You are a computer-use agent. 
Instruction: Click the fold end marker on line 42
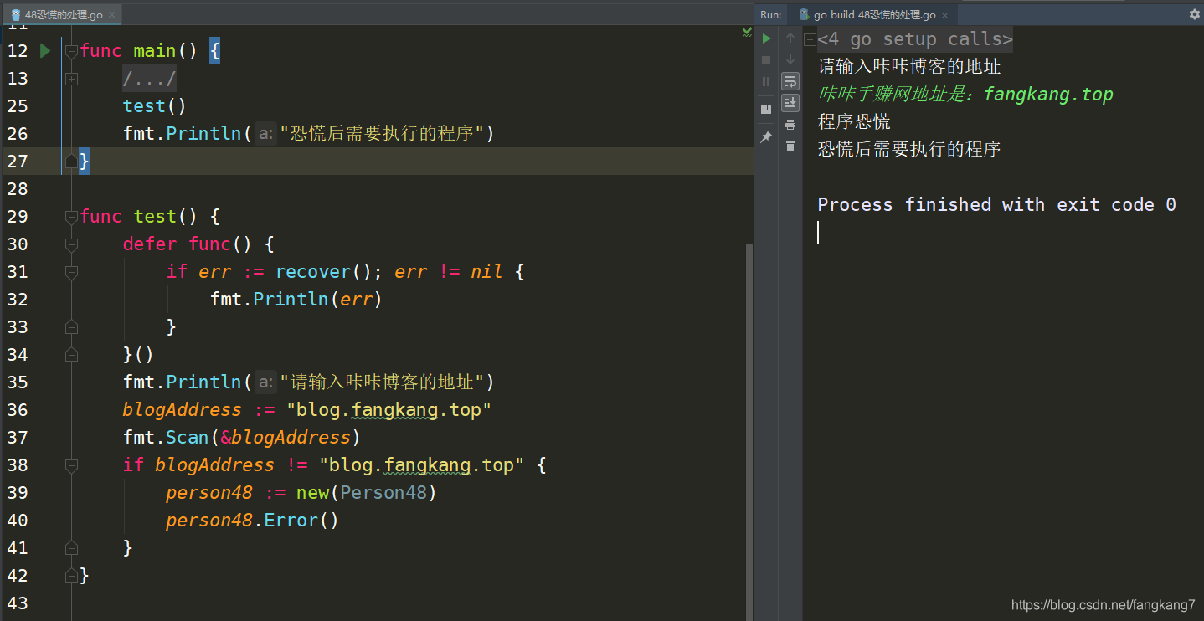(71, 576)
